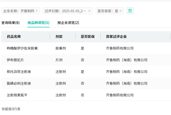Open the 按企业浏览(2) tab

pos(68,23)
